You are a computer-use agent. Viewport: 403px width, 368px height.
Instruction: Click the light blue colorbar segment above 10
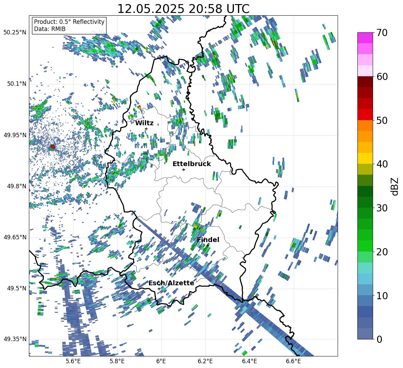coord(365,278)
